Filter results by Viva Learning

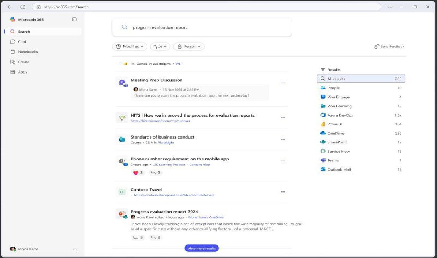tap(361, 106)
